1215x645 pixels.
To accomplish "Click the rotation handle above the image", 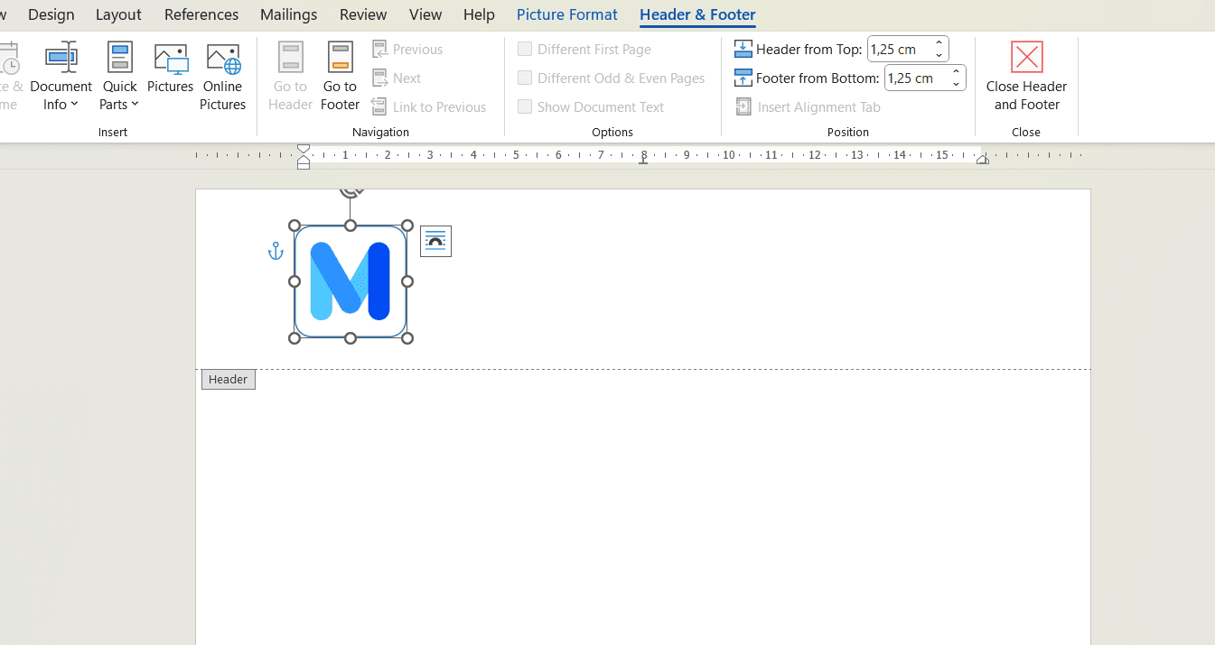I will [350, 191].
